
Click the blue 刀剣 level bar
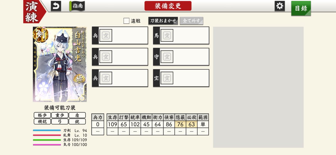47,130
